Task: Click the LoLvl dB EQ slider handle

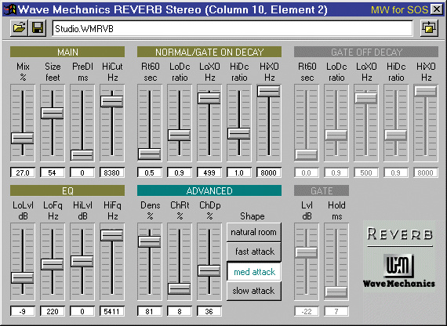Action: (x=23, y=277)
